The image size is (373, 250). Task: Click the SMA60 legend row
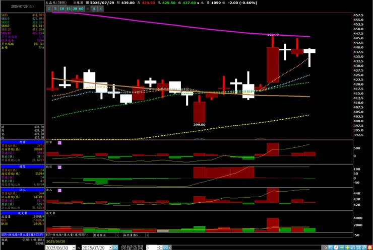pos(22,26)
